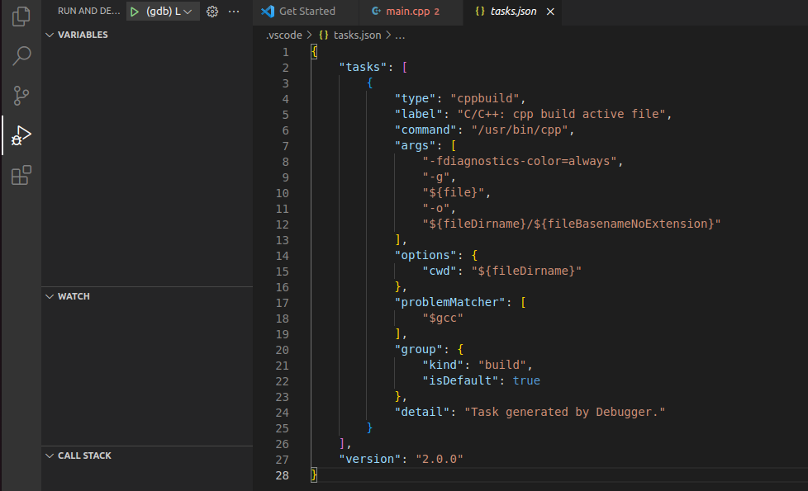The width and height of the screenshot is (808, 491).
Task: Switch to the main.cpp tab
Action: pyautogui.click(x=408, y=12)
